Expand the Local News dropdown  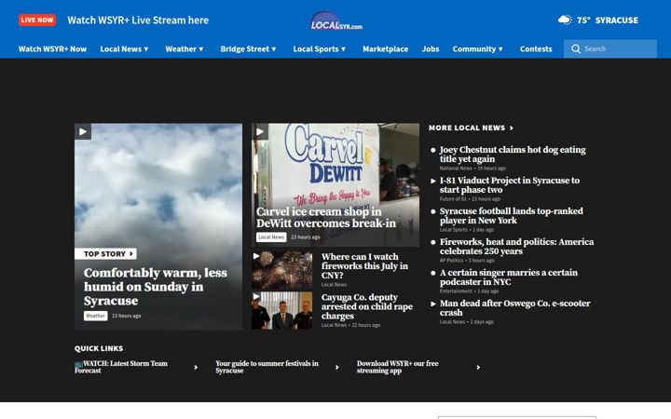[x=124, y=48]
